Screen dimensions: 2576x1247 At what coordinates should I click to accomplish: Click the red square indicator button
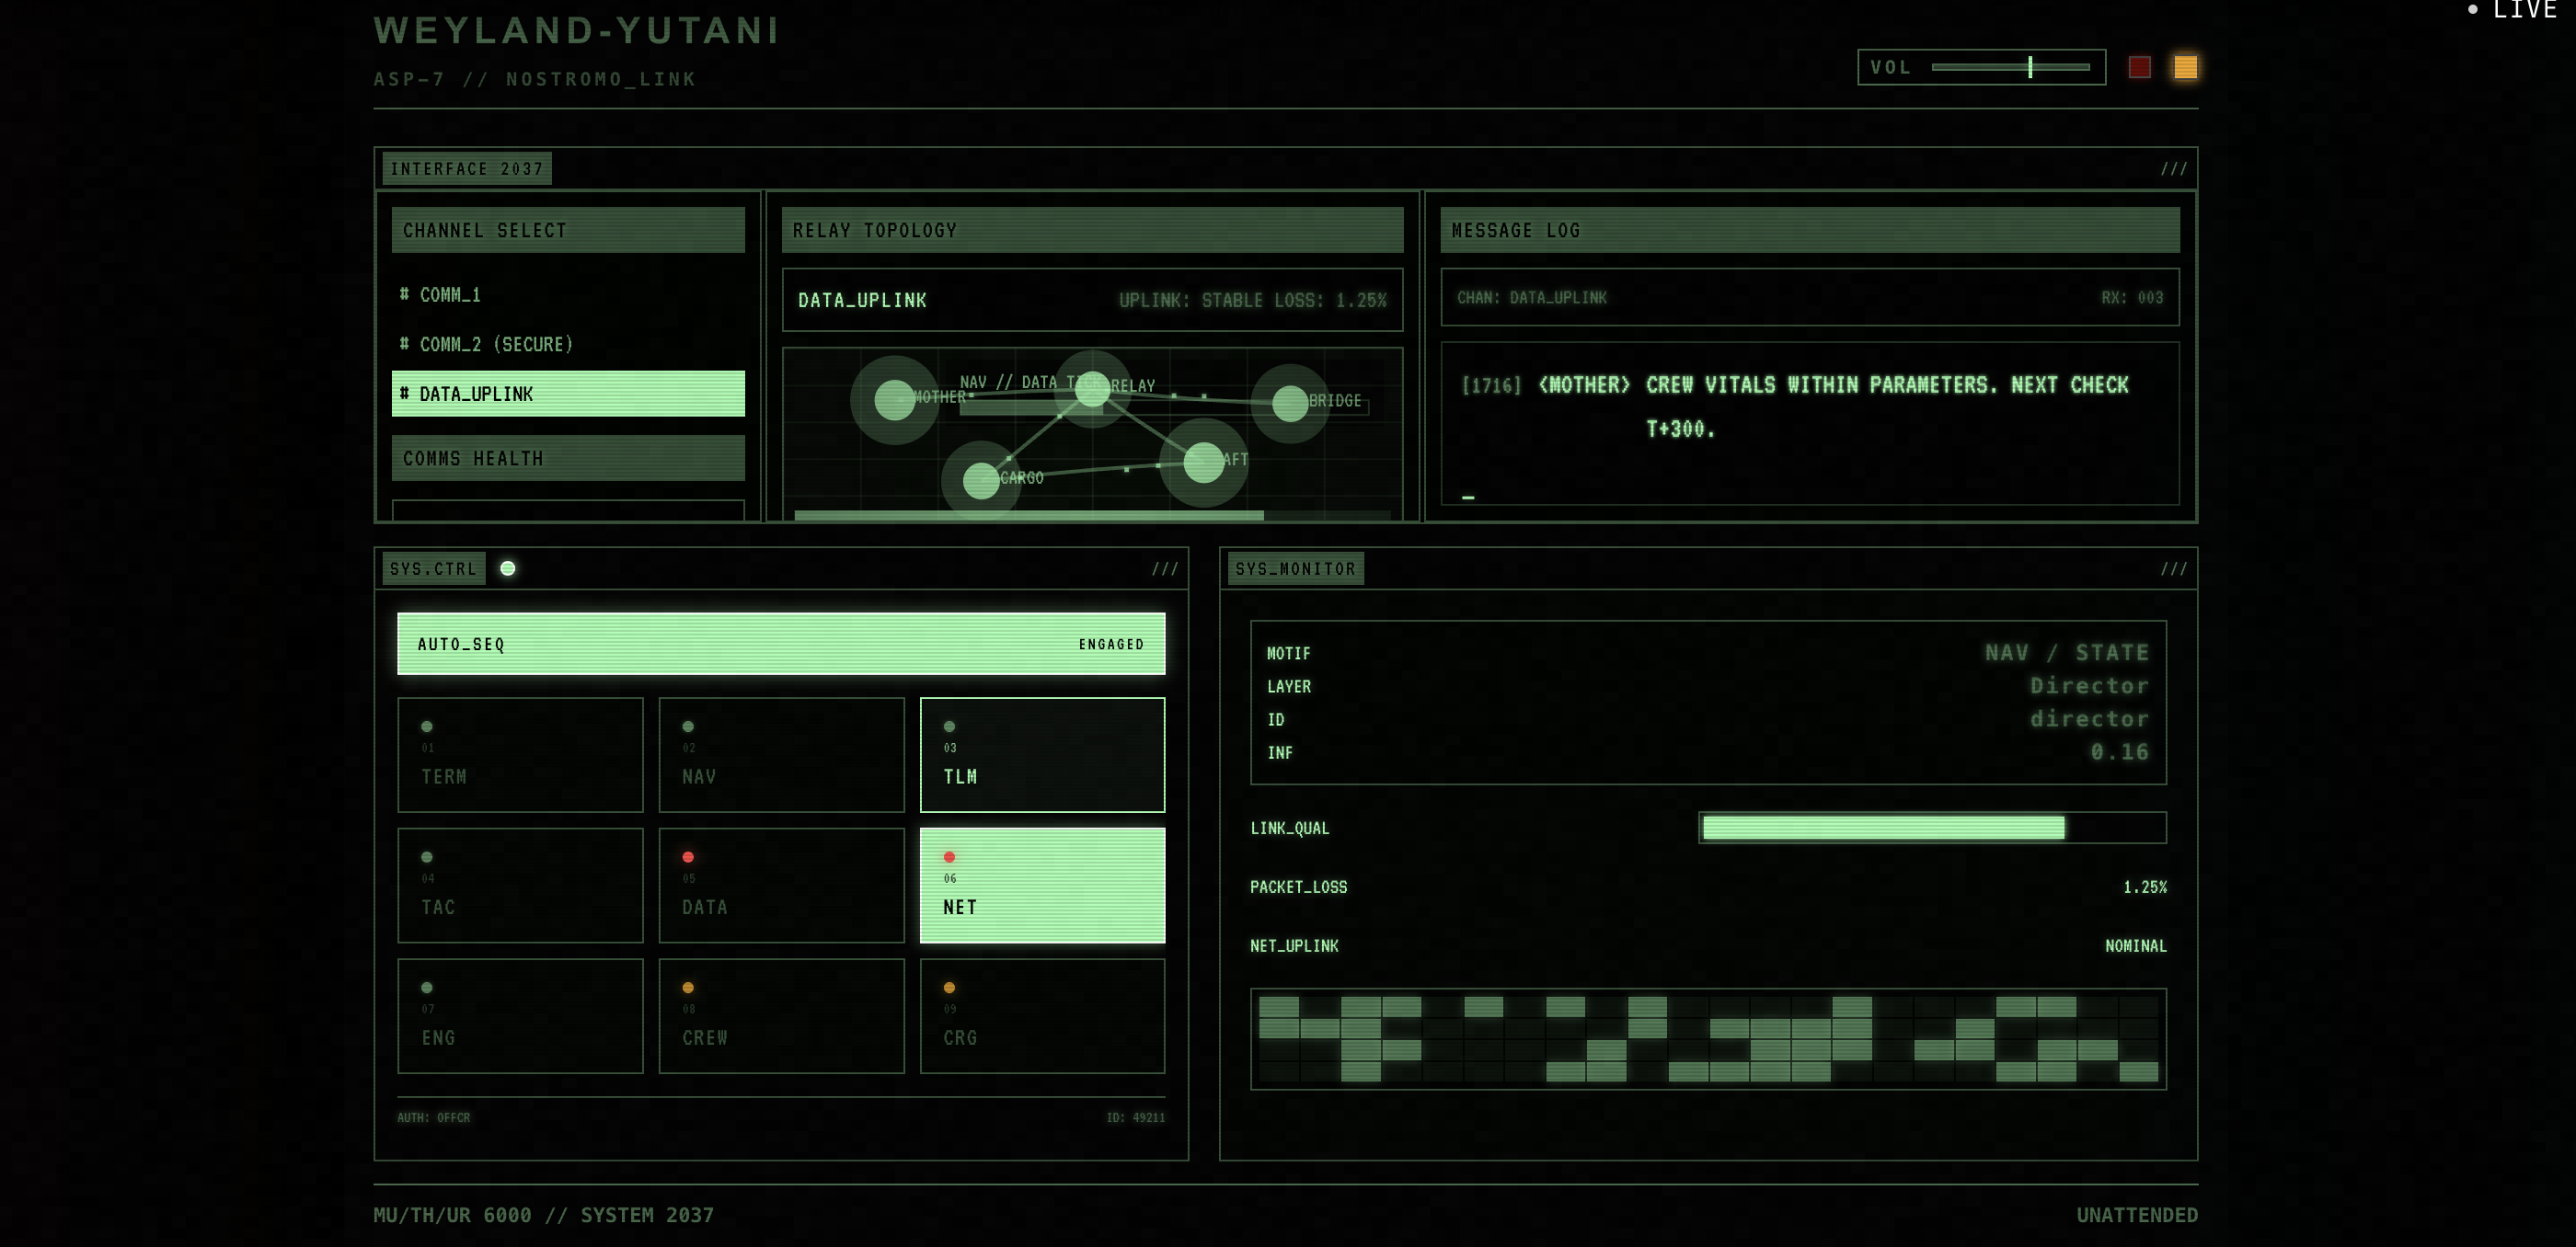(2139, 67)
